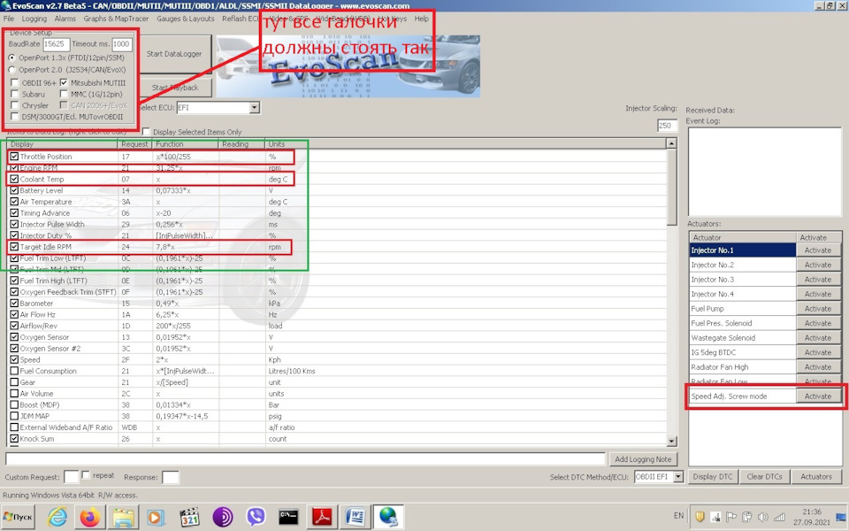The image size is (849, 531).
Task: Uncheck the Coolant Temp item
Action: click(15, 179)
